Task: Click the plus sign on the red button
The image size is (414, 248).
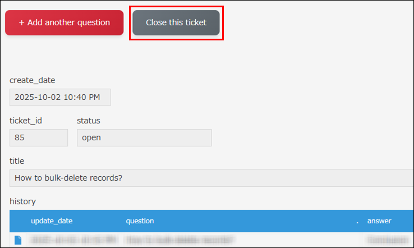Action: [21, 23]
